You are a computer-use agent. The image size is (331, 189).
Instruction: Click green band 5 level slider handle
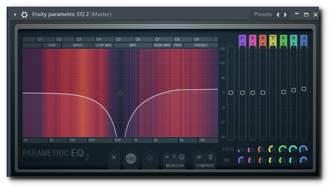(x=283, y=92)
